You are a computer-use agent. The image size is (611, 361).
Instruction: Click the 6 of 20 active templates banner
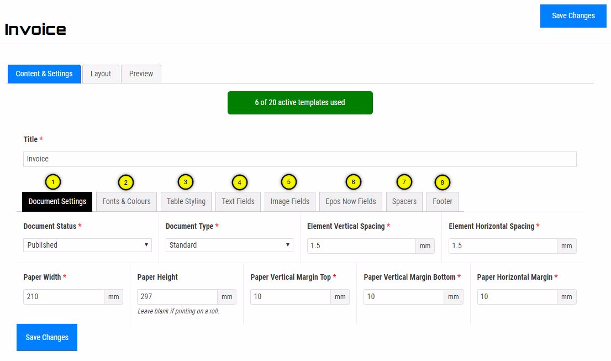click(300, 103)
